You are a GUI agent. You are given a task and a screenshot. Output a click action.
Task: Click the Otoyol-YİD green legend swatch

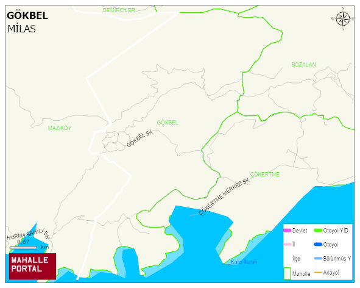[x=318, y=230]
